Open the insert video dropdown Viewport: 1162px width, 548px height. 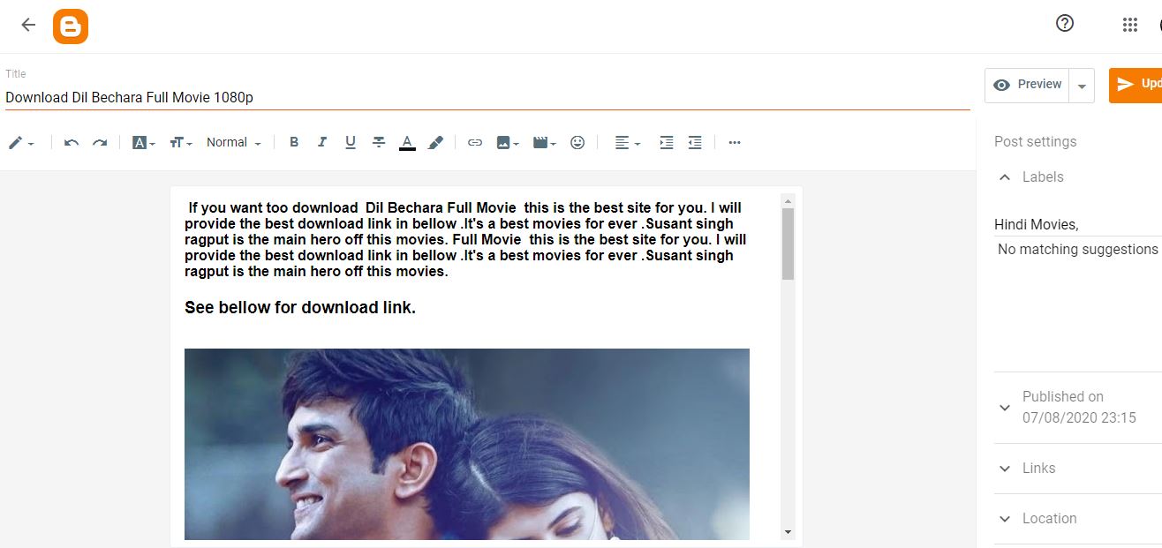[545, 142]
